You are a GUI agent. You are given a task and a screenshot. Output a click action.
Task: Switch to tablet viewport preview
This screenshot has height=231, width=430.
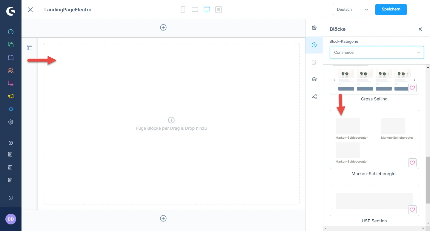195,10
